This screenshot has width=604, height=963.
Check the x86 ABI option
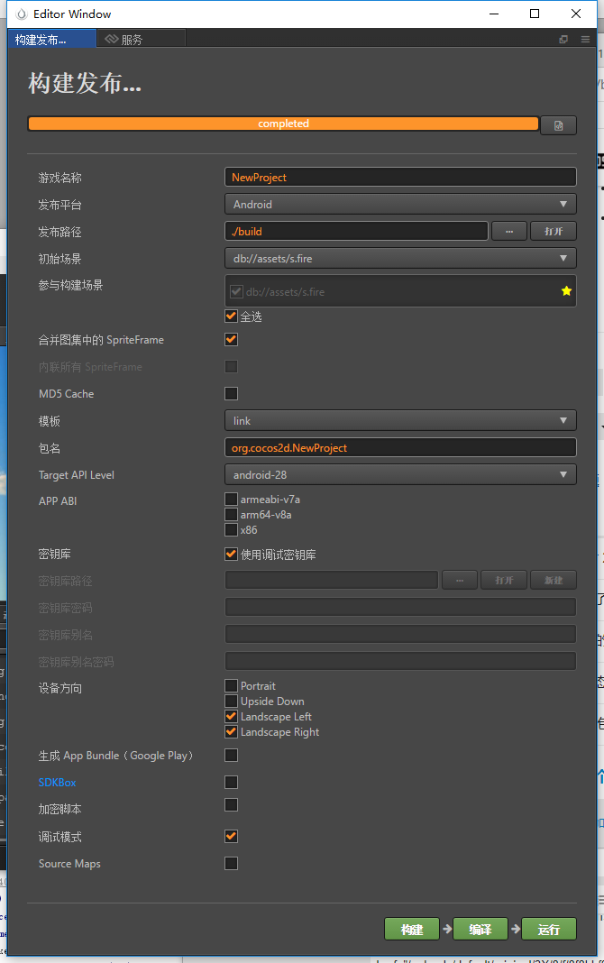(231, 529)
